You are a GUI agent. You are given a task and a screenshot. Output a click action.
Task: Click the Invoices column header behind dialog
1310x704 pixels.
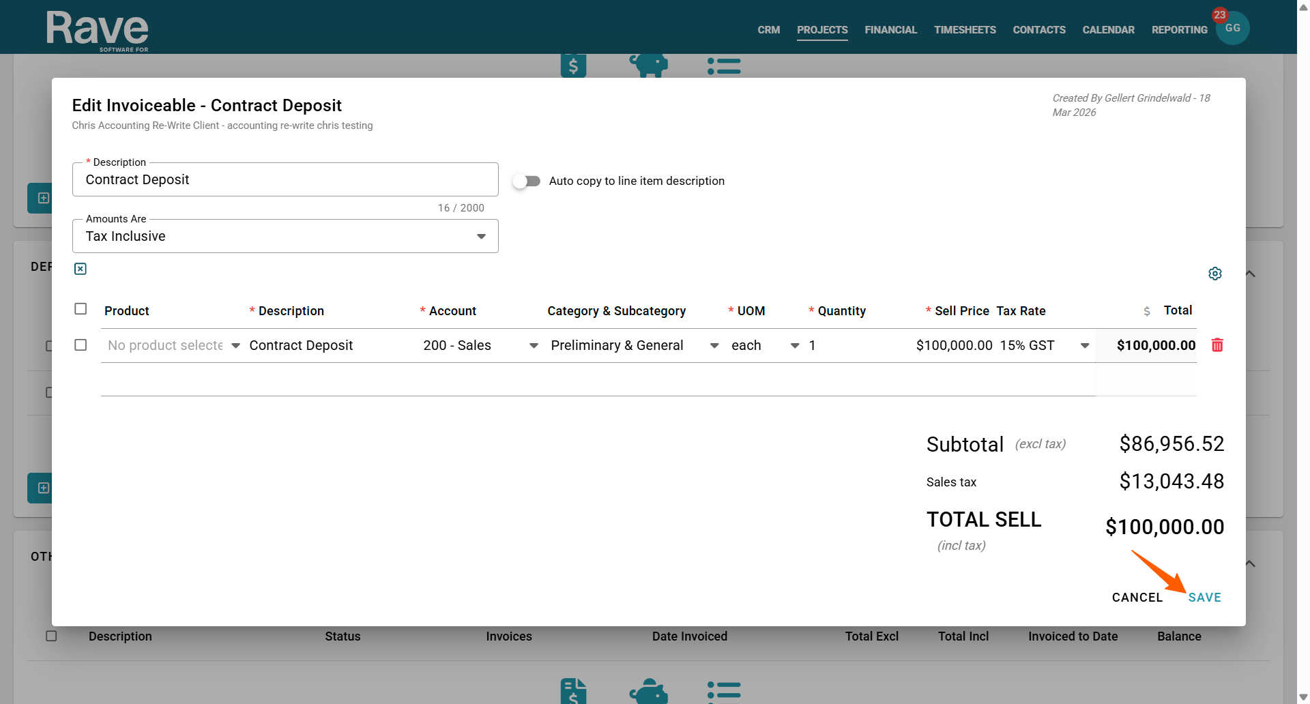509,636
